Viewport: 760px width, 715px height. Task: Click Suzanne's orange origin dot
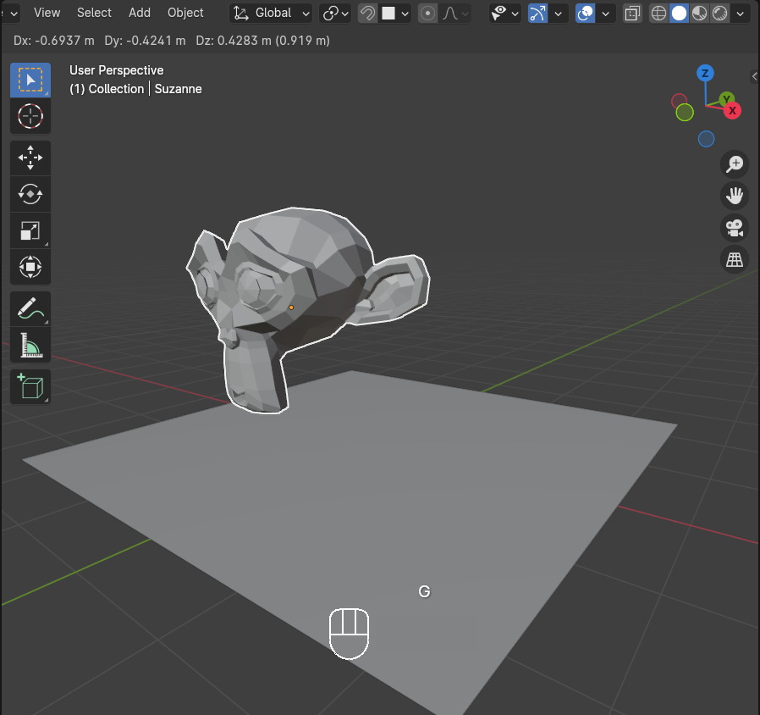click(x=291, y=308)
